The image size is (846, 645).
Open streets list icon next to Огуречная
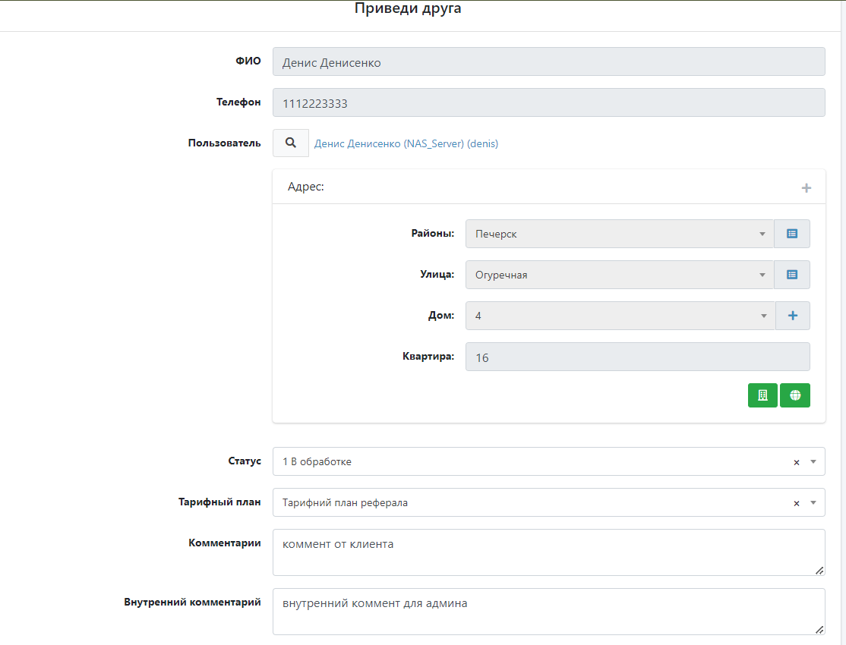pos(792,275)
